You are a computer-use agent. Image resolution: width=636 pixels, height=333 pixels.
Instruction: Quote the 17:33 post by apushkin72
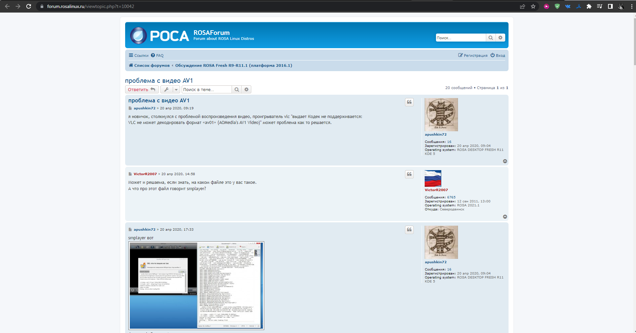(409, 230)
